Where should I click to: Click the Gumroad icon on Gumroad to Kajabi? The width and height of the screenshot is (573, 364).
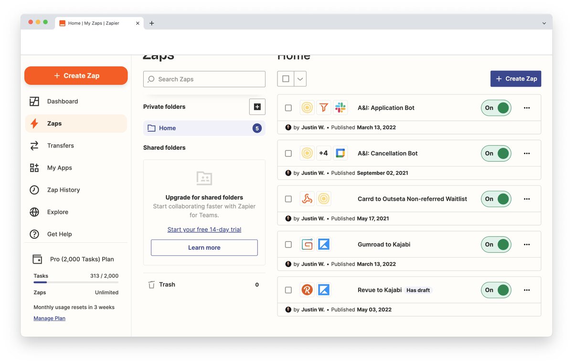[308, 245]
